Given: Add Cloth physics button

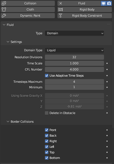Looking at the screenshot, I should pos(28,9).
